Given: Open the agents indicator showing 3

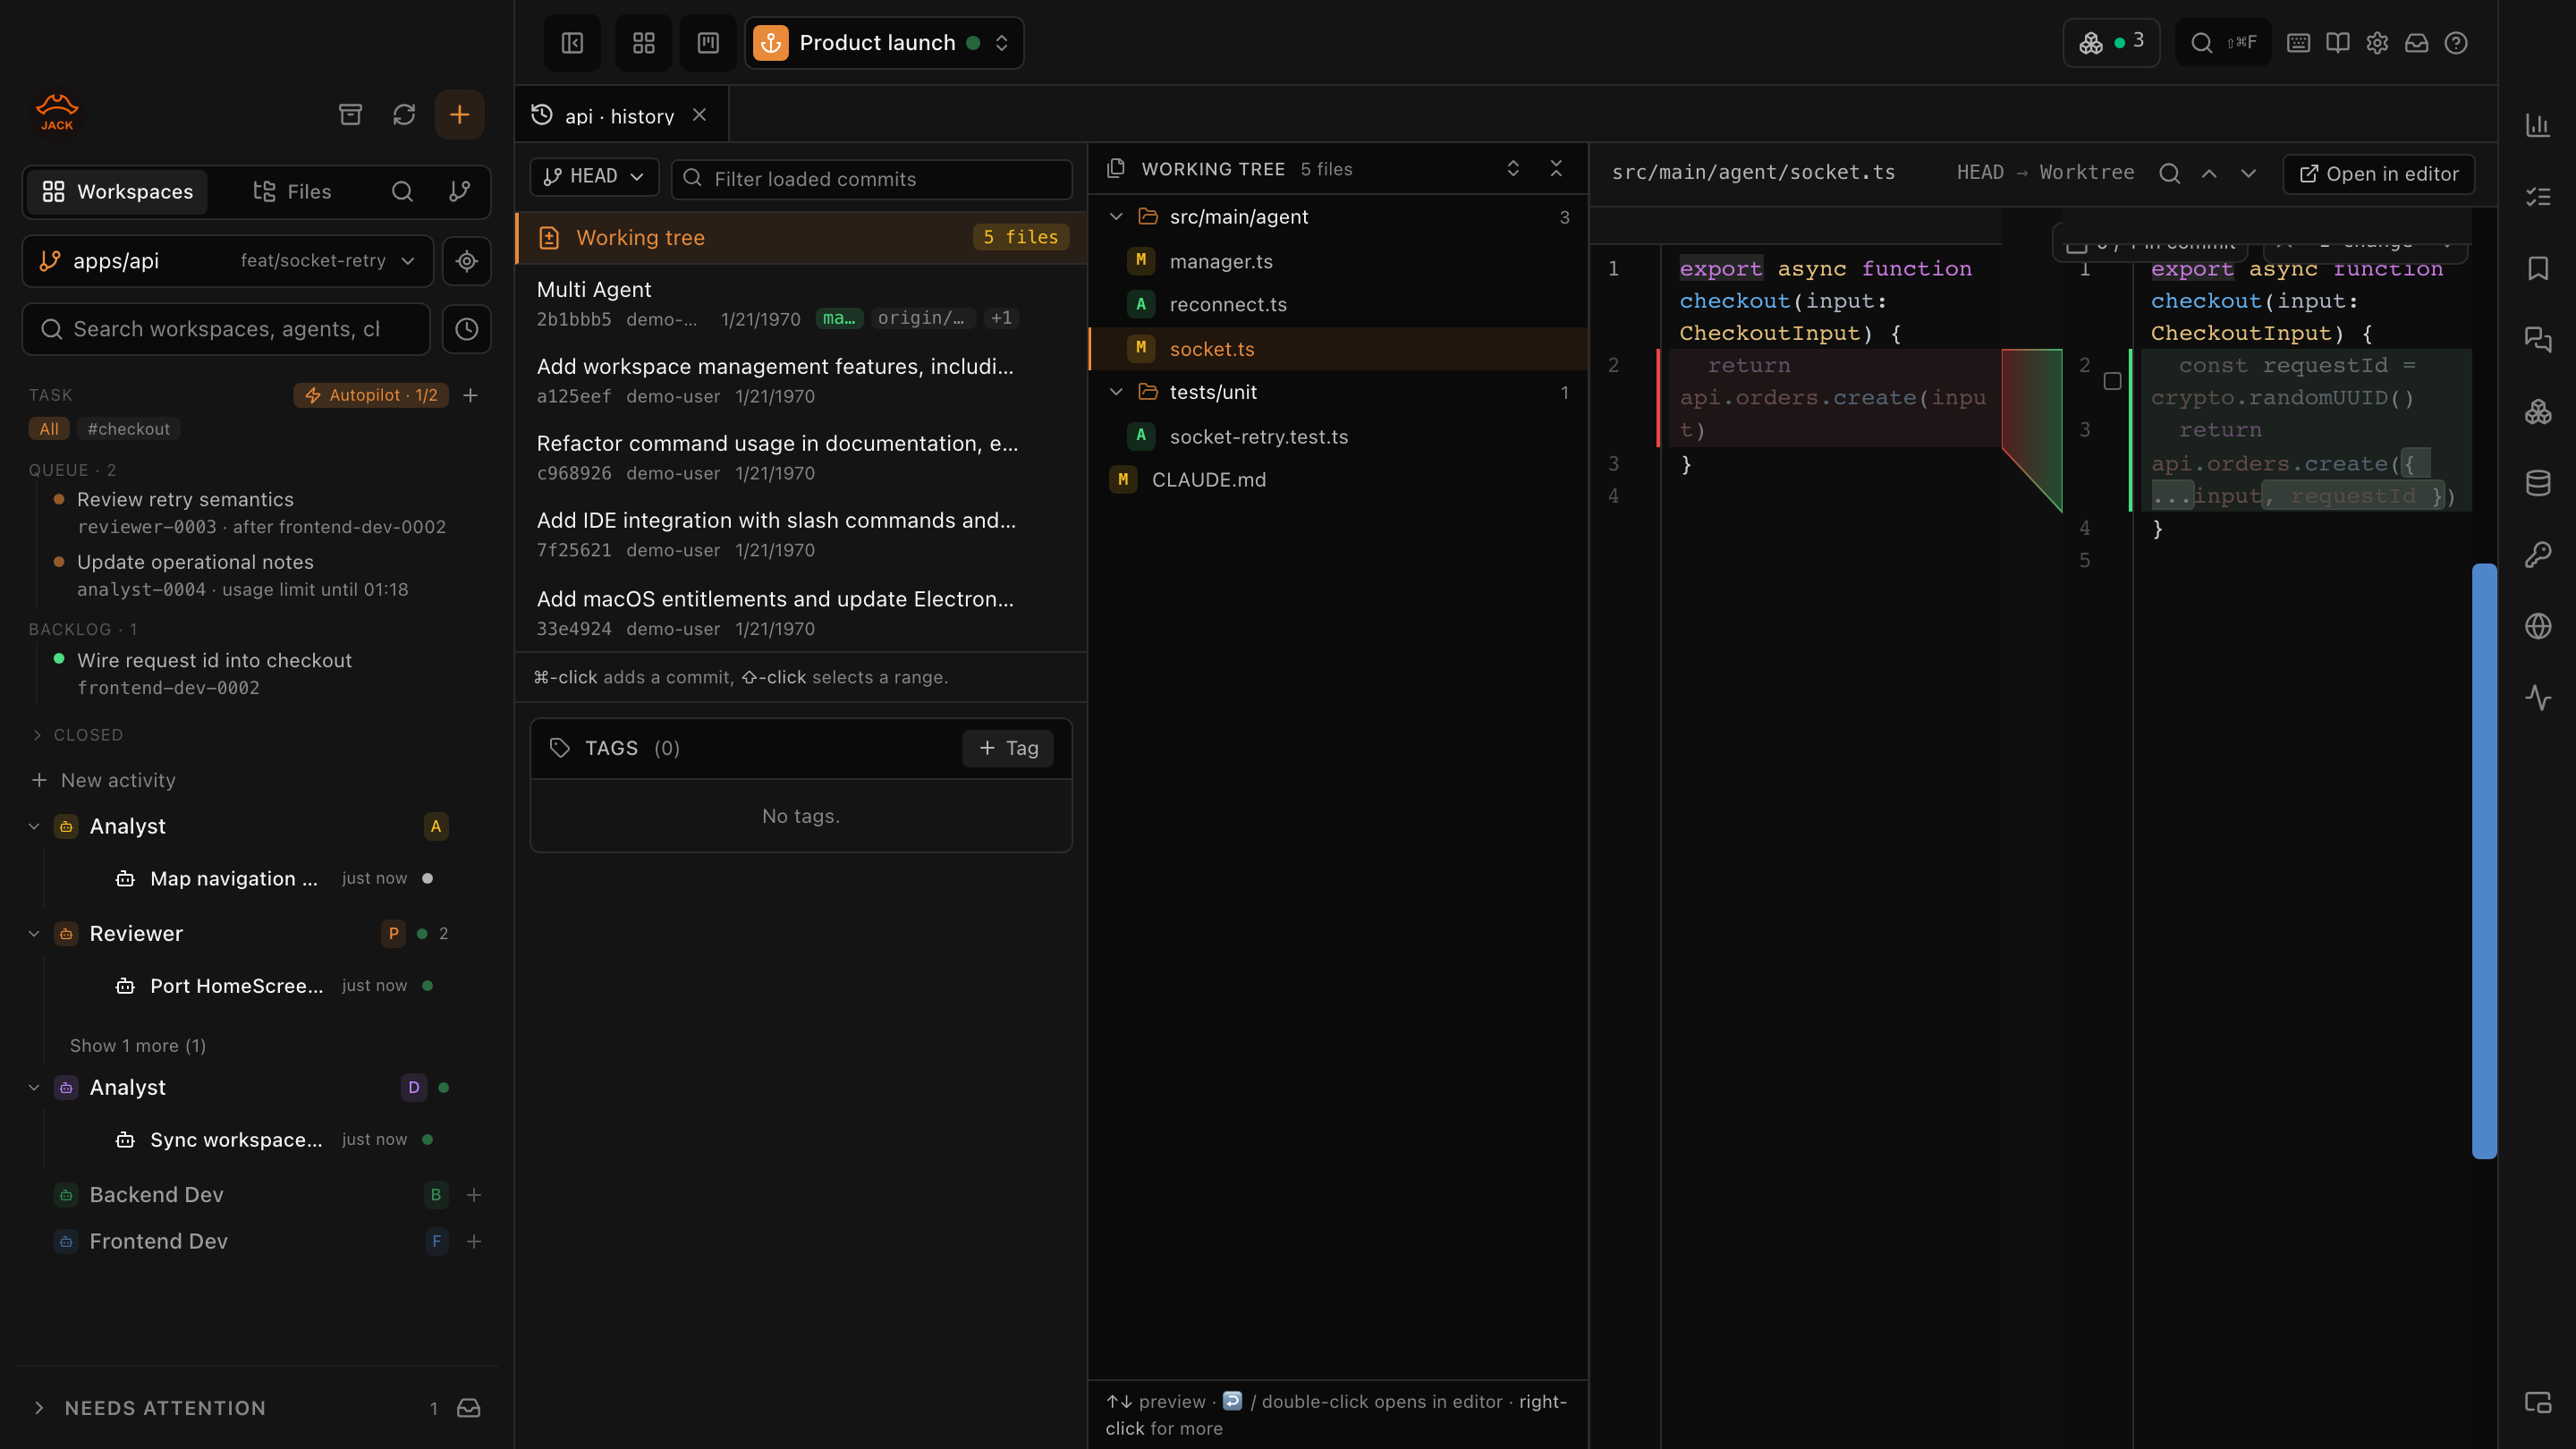Looking at the screenshot, I should coord(2111,42).
